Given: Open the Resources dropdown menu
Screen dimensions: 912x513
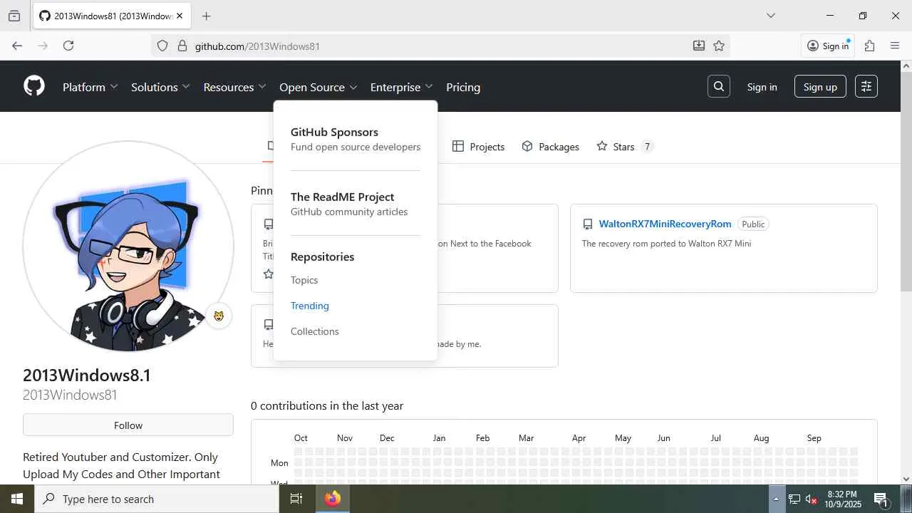Looking at the screenshot, I should point(234,87).
